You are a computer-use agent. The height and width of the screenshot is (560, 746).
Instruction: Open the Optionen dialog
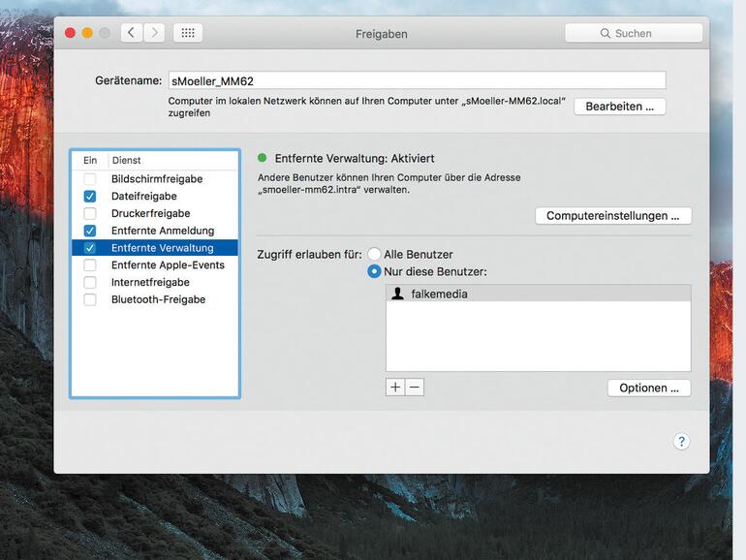point(649,388)
